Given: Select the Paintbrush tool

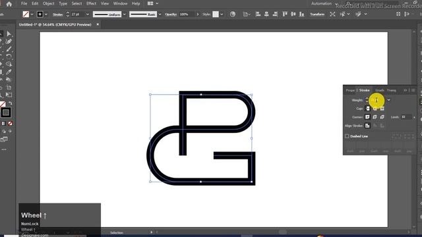Looking at the screenshot, I should (x=9, y=49).
